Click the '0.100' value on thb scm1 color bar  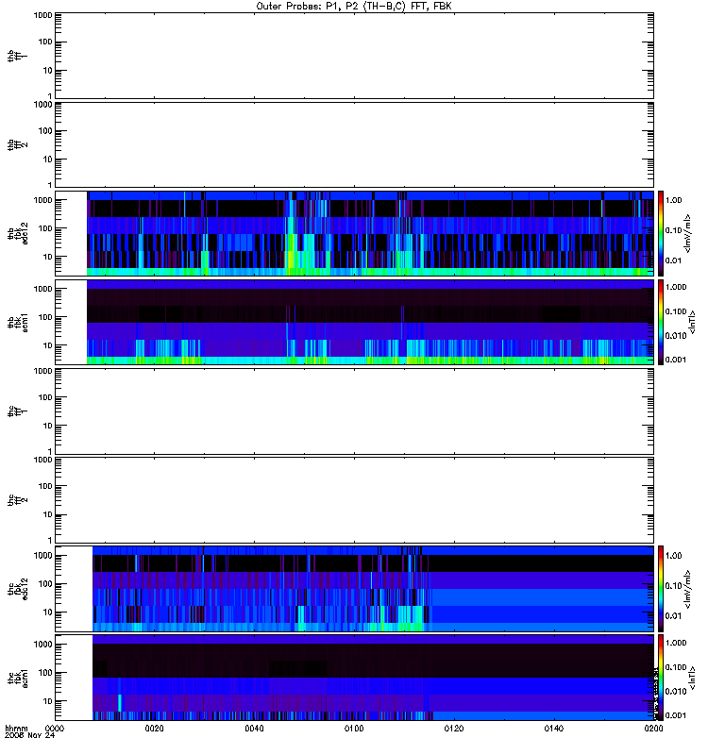676,311
